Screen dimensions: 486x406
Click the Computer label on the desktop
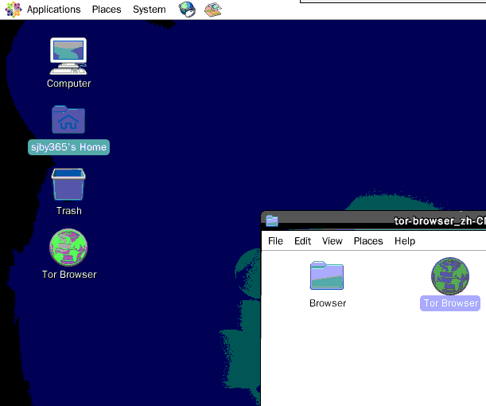pos(69,84)
